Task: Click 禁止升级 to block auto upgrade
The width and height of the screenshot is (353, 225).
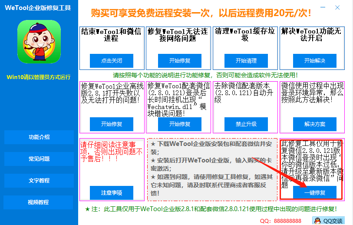Action: click(x=246, y=124)
